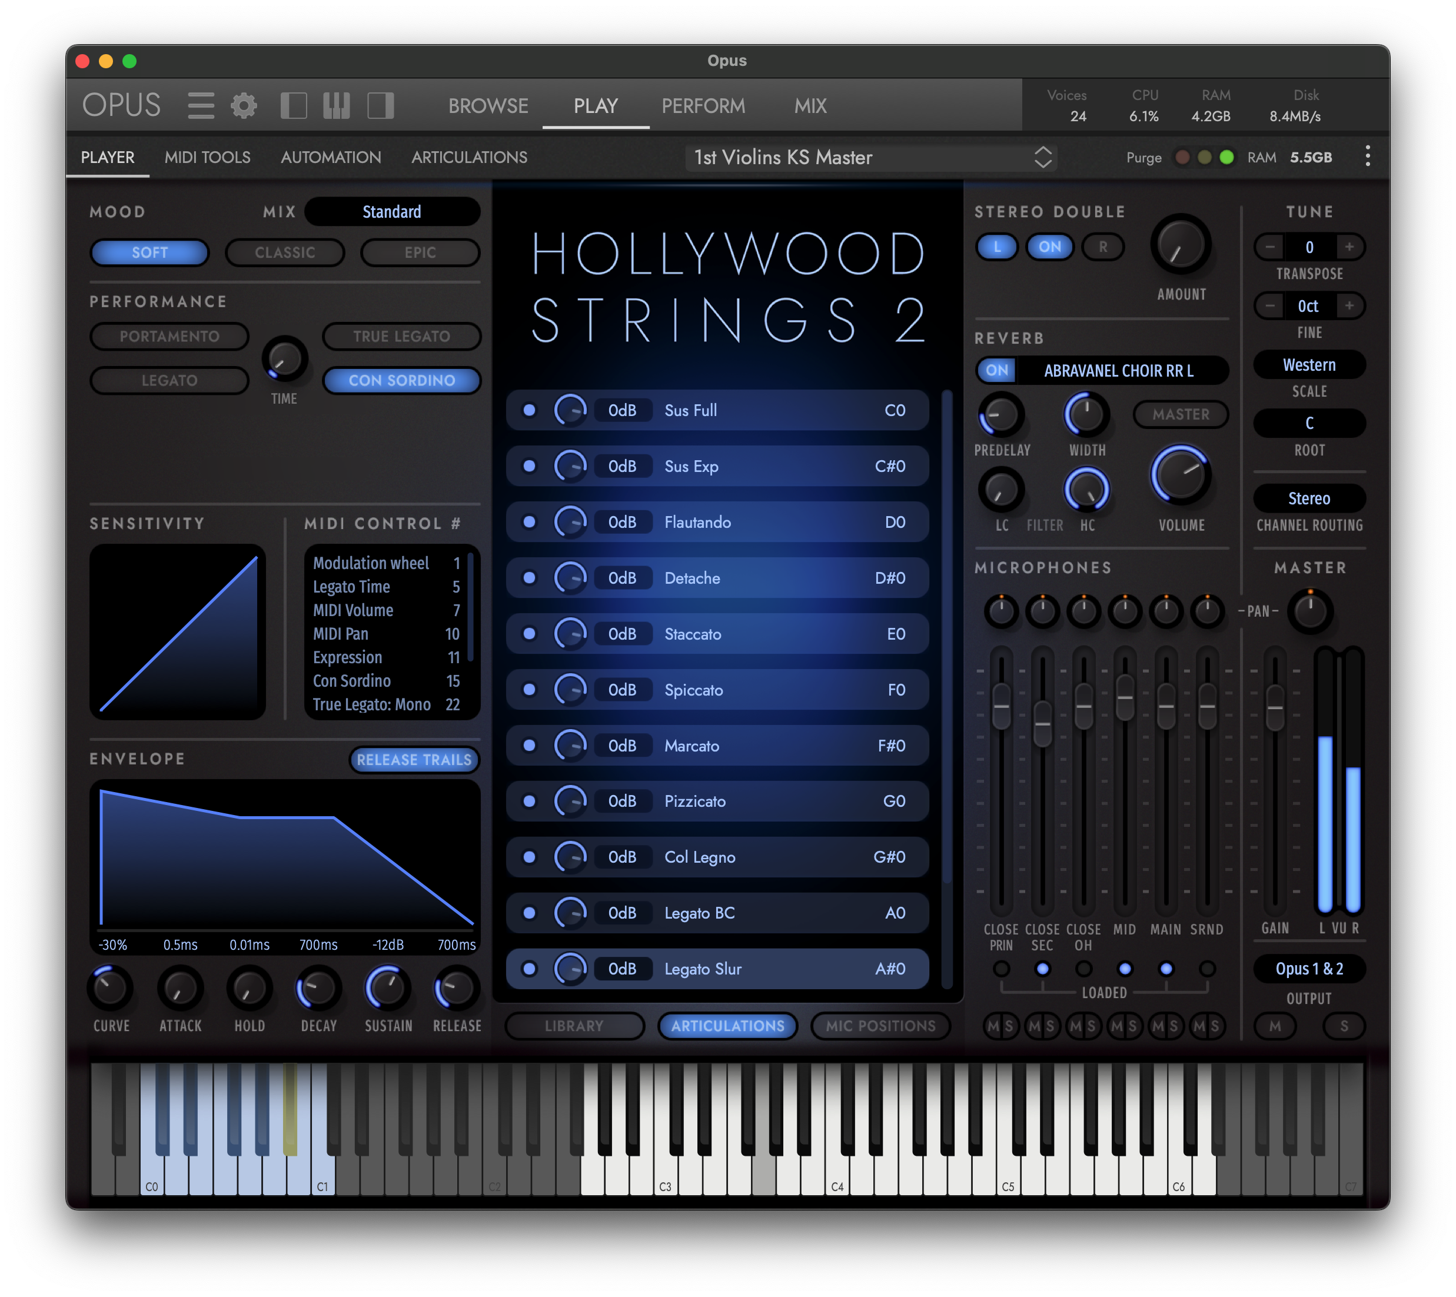This screenshot has height=1297, width=1456.
Task: Open the three-dot options menu
Action: point(1367,156)
